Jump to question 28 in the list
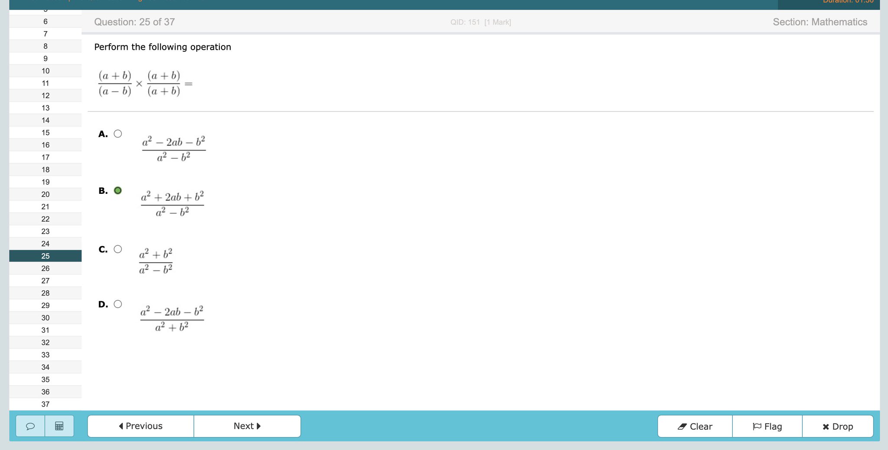 (x=46, y=293)
